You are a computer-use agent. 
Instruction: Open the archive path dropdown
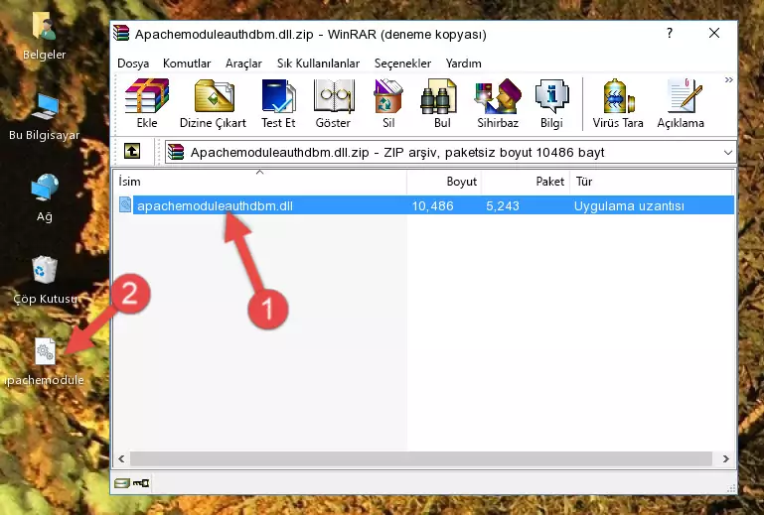pos(728,153)
